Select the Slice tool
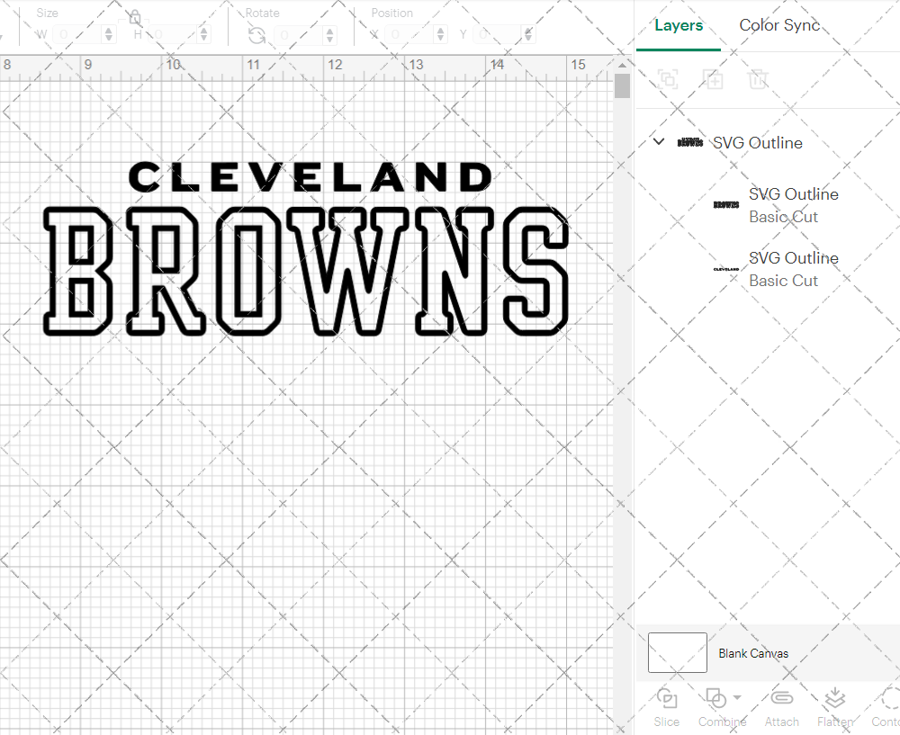 (666, 706)
